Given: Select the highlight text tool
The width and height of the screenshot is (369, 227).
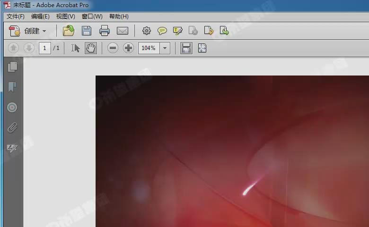Looking at the screenshot, I should 178,31.
